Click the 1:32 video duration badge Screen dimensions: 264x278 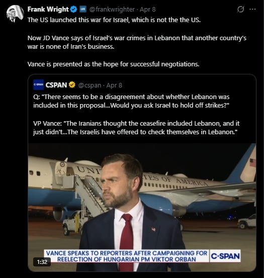click(x=42, y=262)
